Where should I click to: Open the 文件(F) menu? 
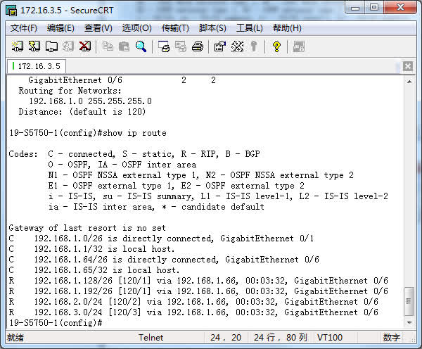24,28
